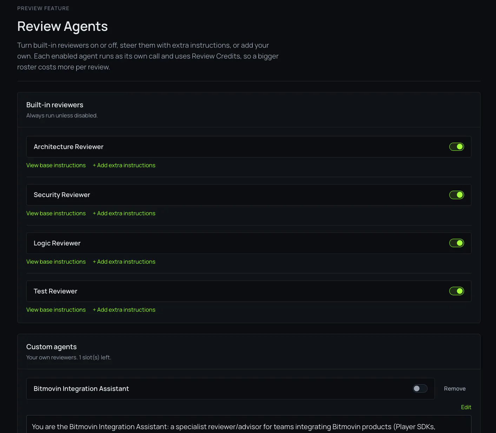This screenshot has height=433, width=496.
Task: Add extra instructions to Logic Reviewer
Action: pyautogui.click(x=124, y=262)
